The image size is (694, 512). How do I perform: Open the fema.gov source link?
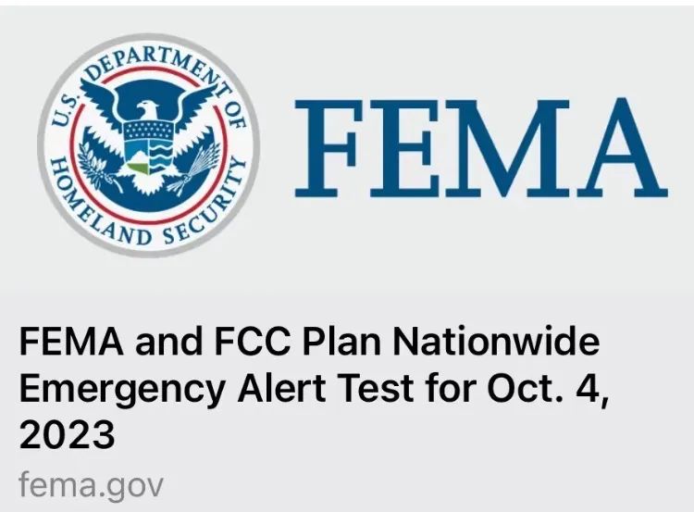pos(92,486)
